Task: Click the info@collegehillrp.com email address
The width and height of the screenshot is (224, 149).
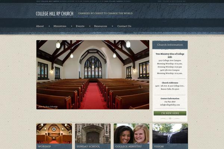Action: coord(170,105)
